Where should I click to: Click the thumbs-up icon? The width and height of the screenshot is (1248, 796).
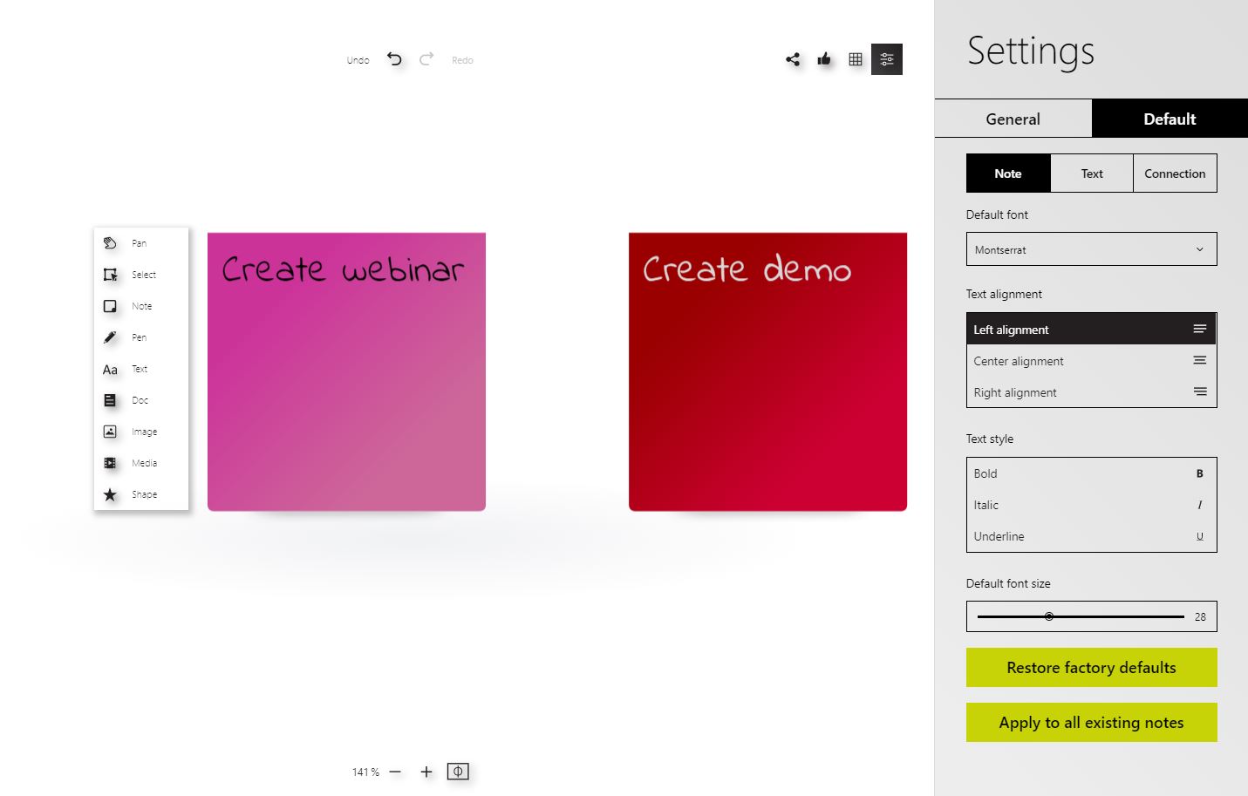[x=824, y=59]
